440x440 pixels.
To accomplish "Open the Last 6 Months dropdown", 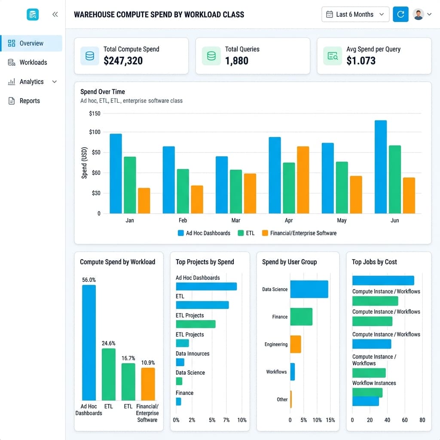I will coord(355,14).
